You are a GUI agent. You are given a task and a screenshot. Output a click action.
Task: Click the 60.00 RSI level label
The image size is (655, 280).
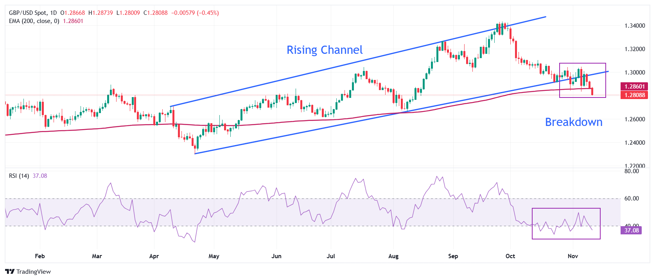pos(631,198)
